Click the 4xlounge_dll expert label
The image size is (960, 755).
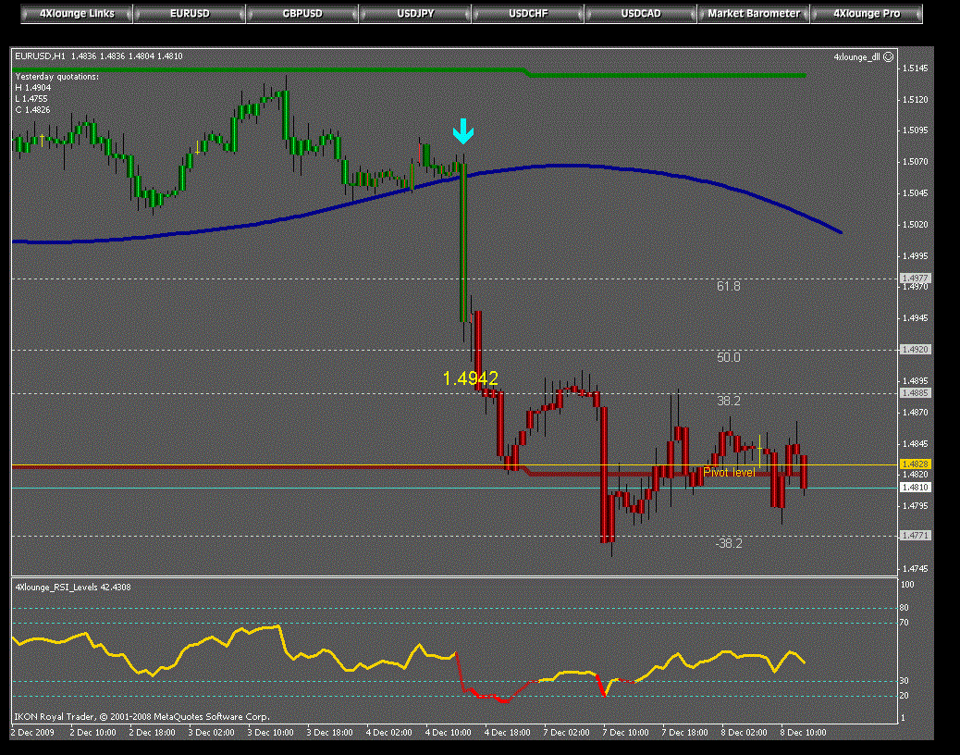pyautogui.click(x=856, y=57)
